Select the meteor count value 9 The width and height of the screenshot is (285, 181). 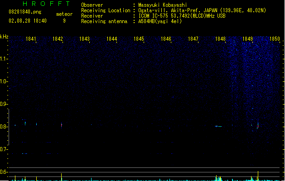(x=64, y=21)
